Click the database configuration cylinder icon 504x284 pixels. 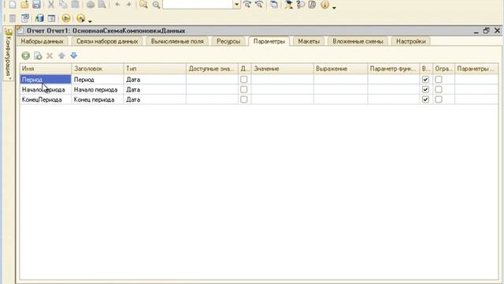pyautogui.click(x=39, y=18)
